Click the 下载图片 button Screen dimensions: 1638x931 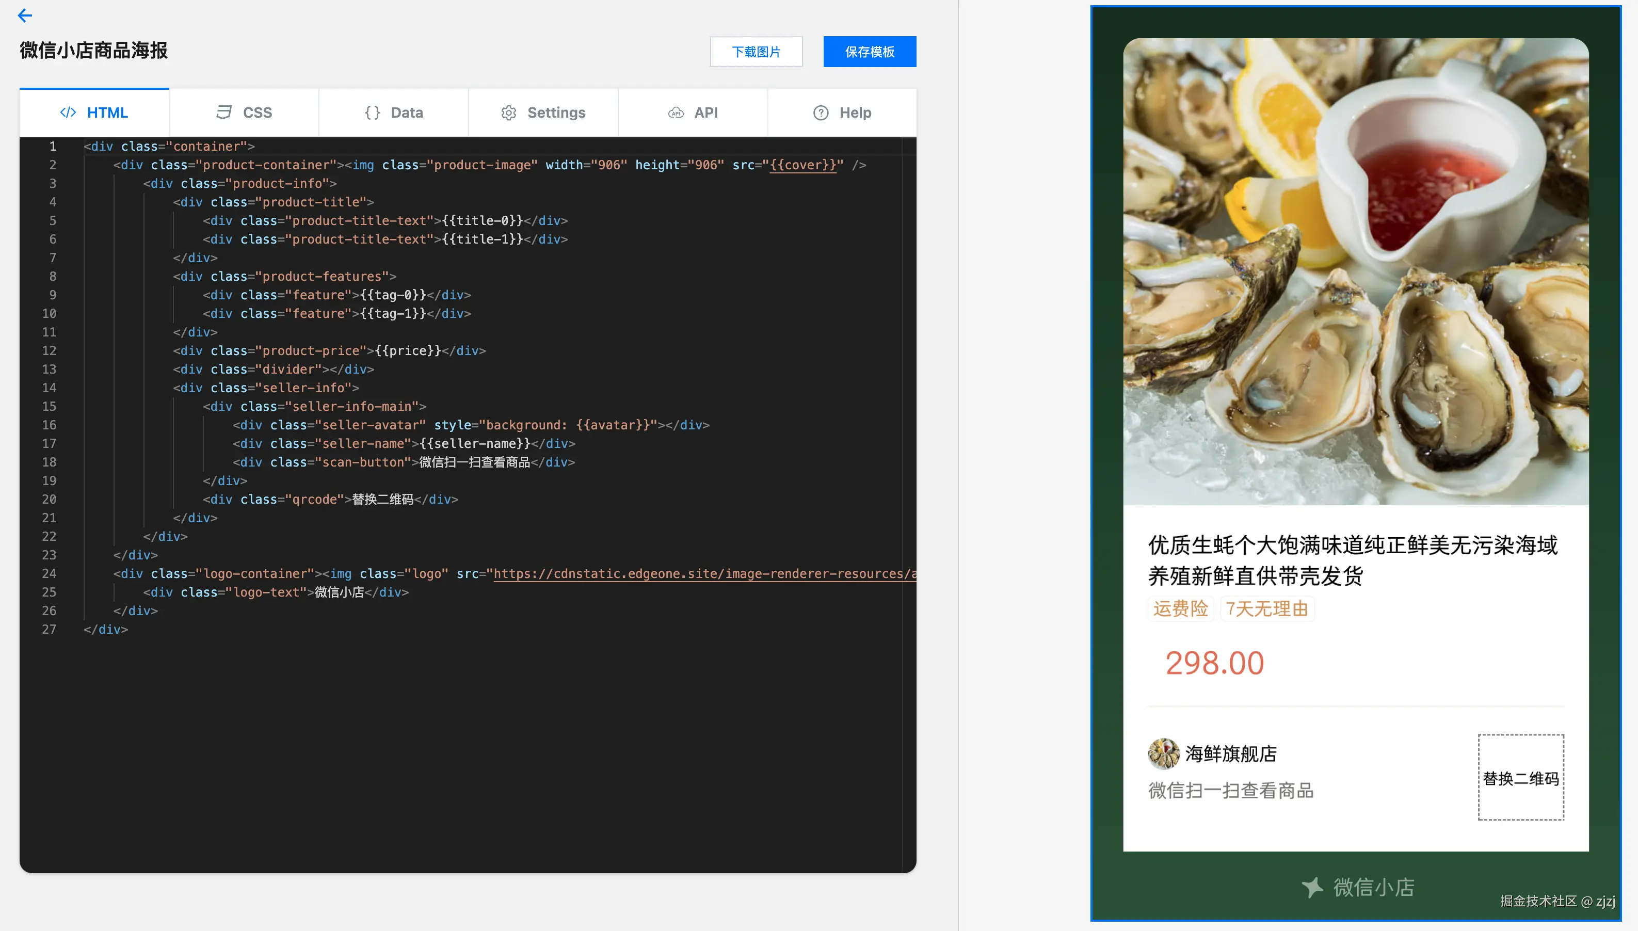point(756,52)
